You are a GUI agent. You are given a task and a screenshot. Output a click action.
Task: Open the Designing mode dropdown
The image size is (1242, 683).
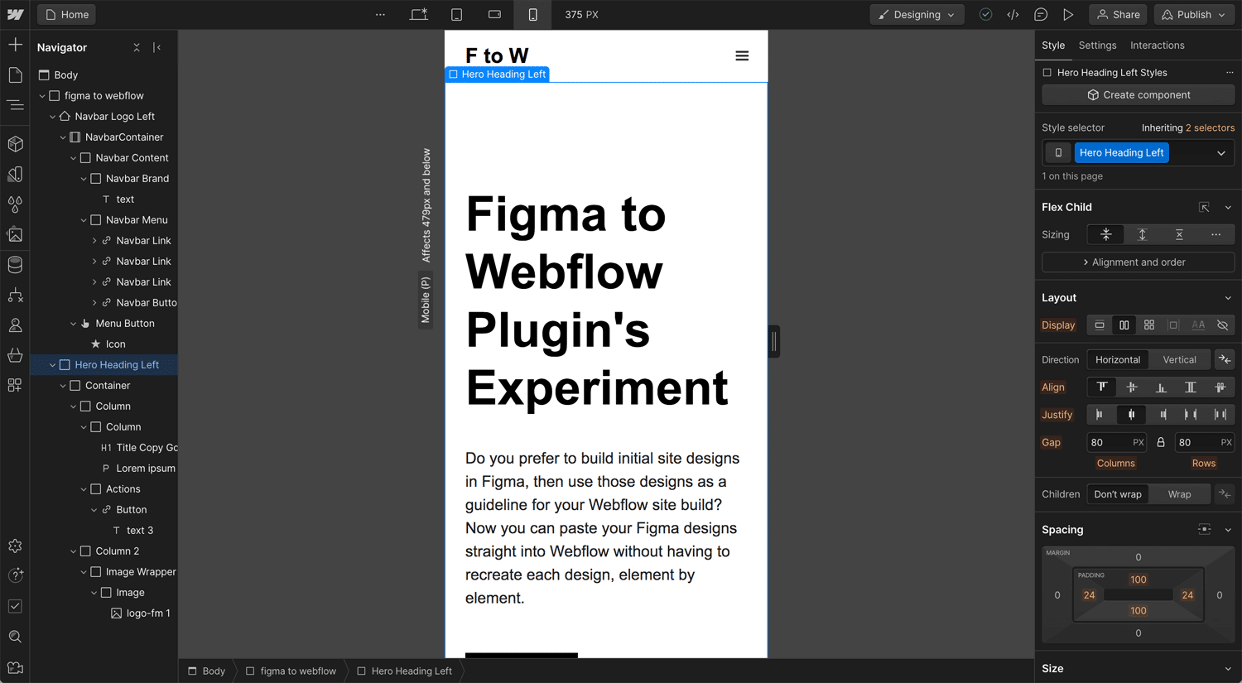(x=917, y=14)
